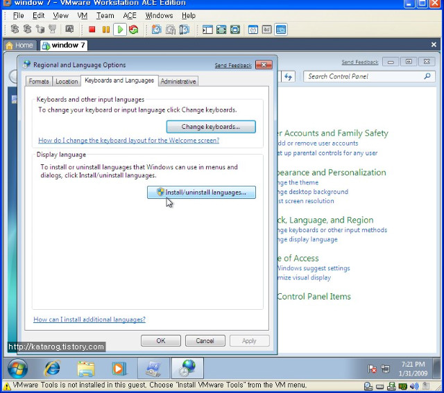Viewport: 444px width, 393px height.
Task: Open the Team menu
Action: pos(105,15)
